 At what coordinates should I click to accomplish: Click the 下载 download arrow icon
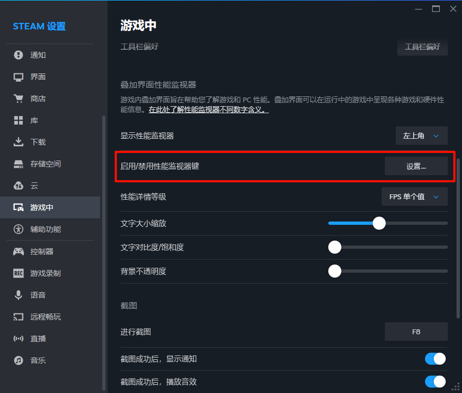pos(18,142)
